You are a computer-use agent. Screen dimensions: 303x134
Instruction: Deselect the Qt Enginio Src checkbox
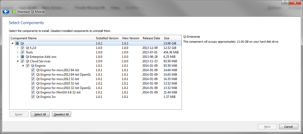click(x=33, y=97)
